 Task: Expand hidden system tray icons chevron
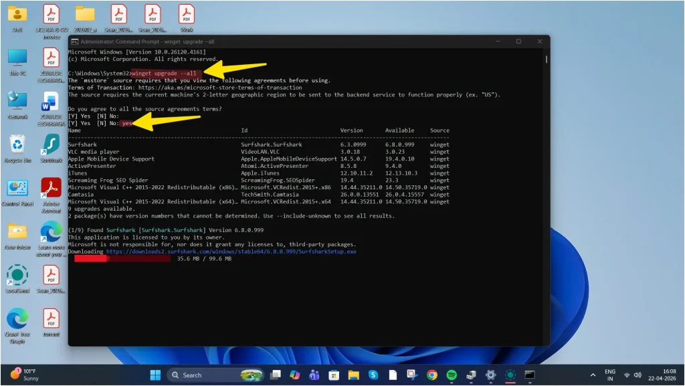(x=593, y=375)
